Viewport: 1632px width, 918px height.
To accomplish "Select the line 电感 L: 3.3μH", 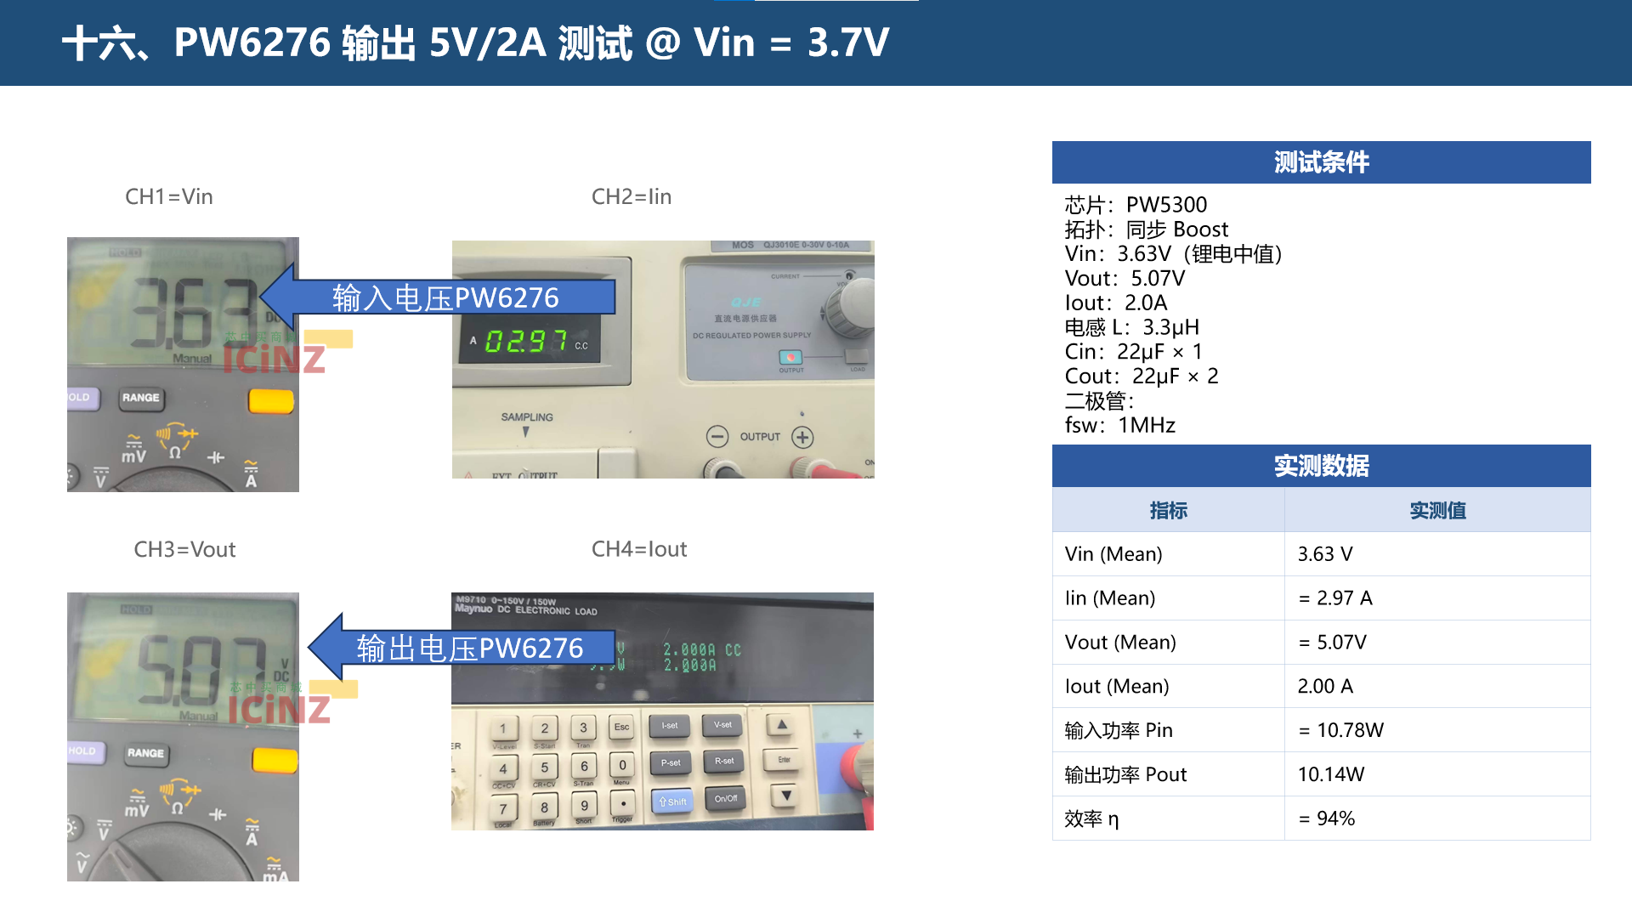I will [x=1132, y=327].
